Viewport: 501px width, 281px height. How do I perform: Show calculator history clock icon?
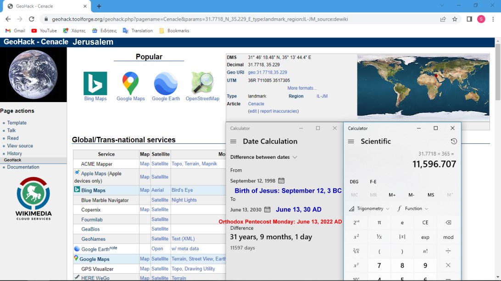[x=454, y=141]
